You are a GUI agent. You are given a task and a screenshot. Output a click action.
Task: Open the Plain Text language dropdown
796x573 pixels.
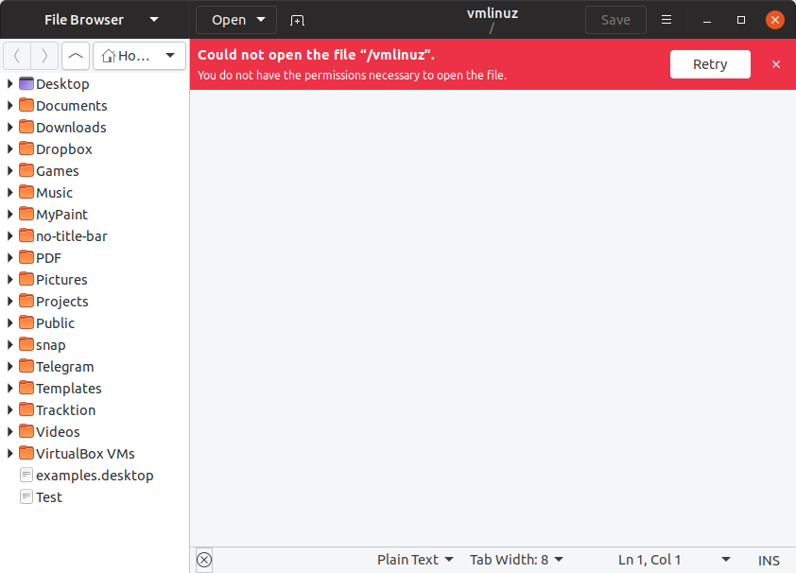pyautogui.click(x=415, y=560)
